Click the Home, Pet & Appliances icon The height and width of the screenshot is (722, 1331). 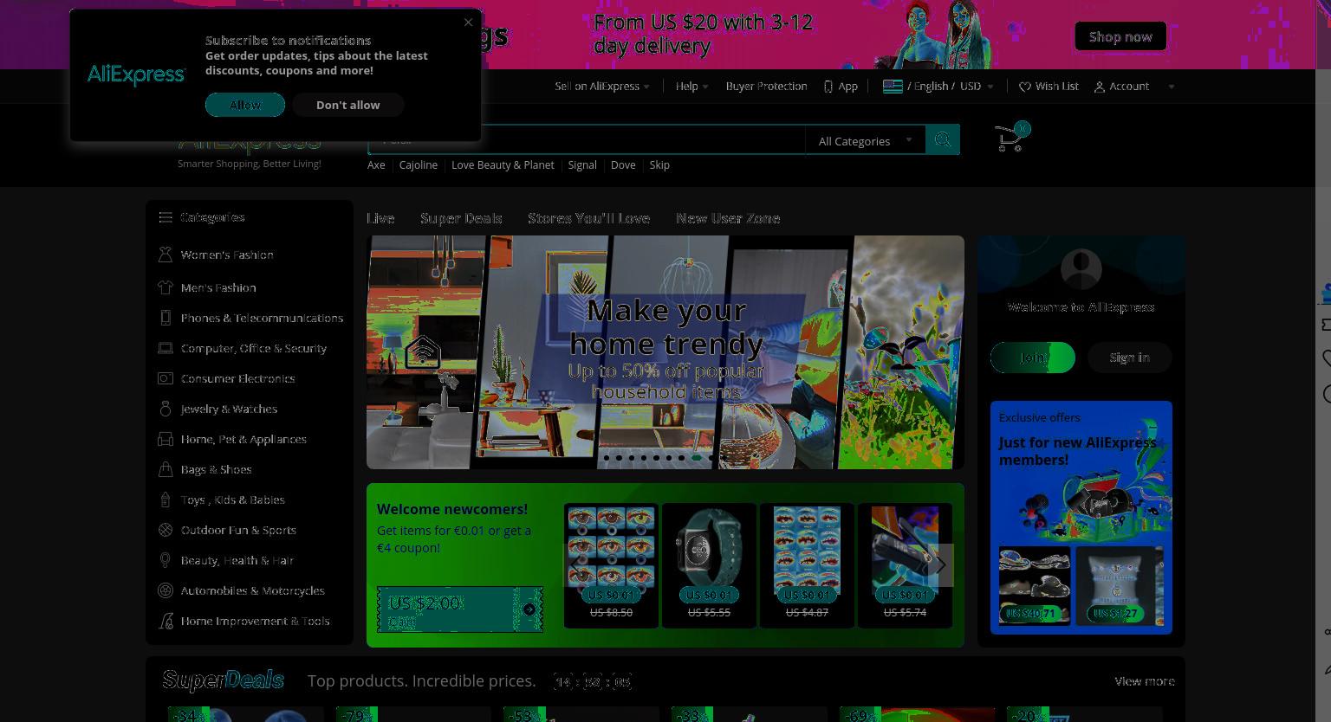(x=166, y=439)
